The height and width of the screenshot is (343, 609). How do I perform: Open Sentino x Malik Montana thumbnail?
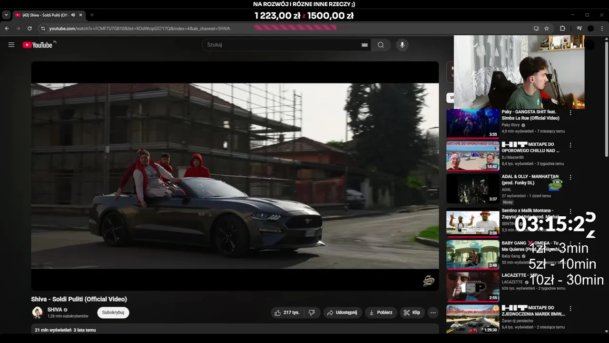coord(472,222)
